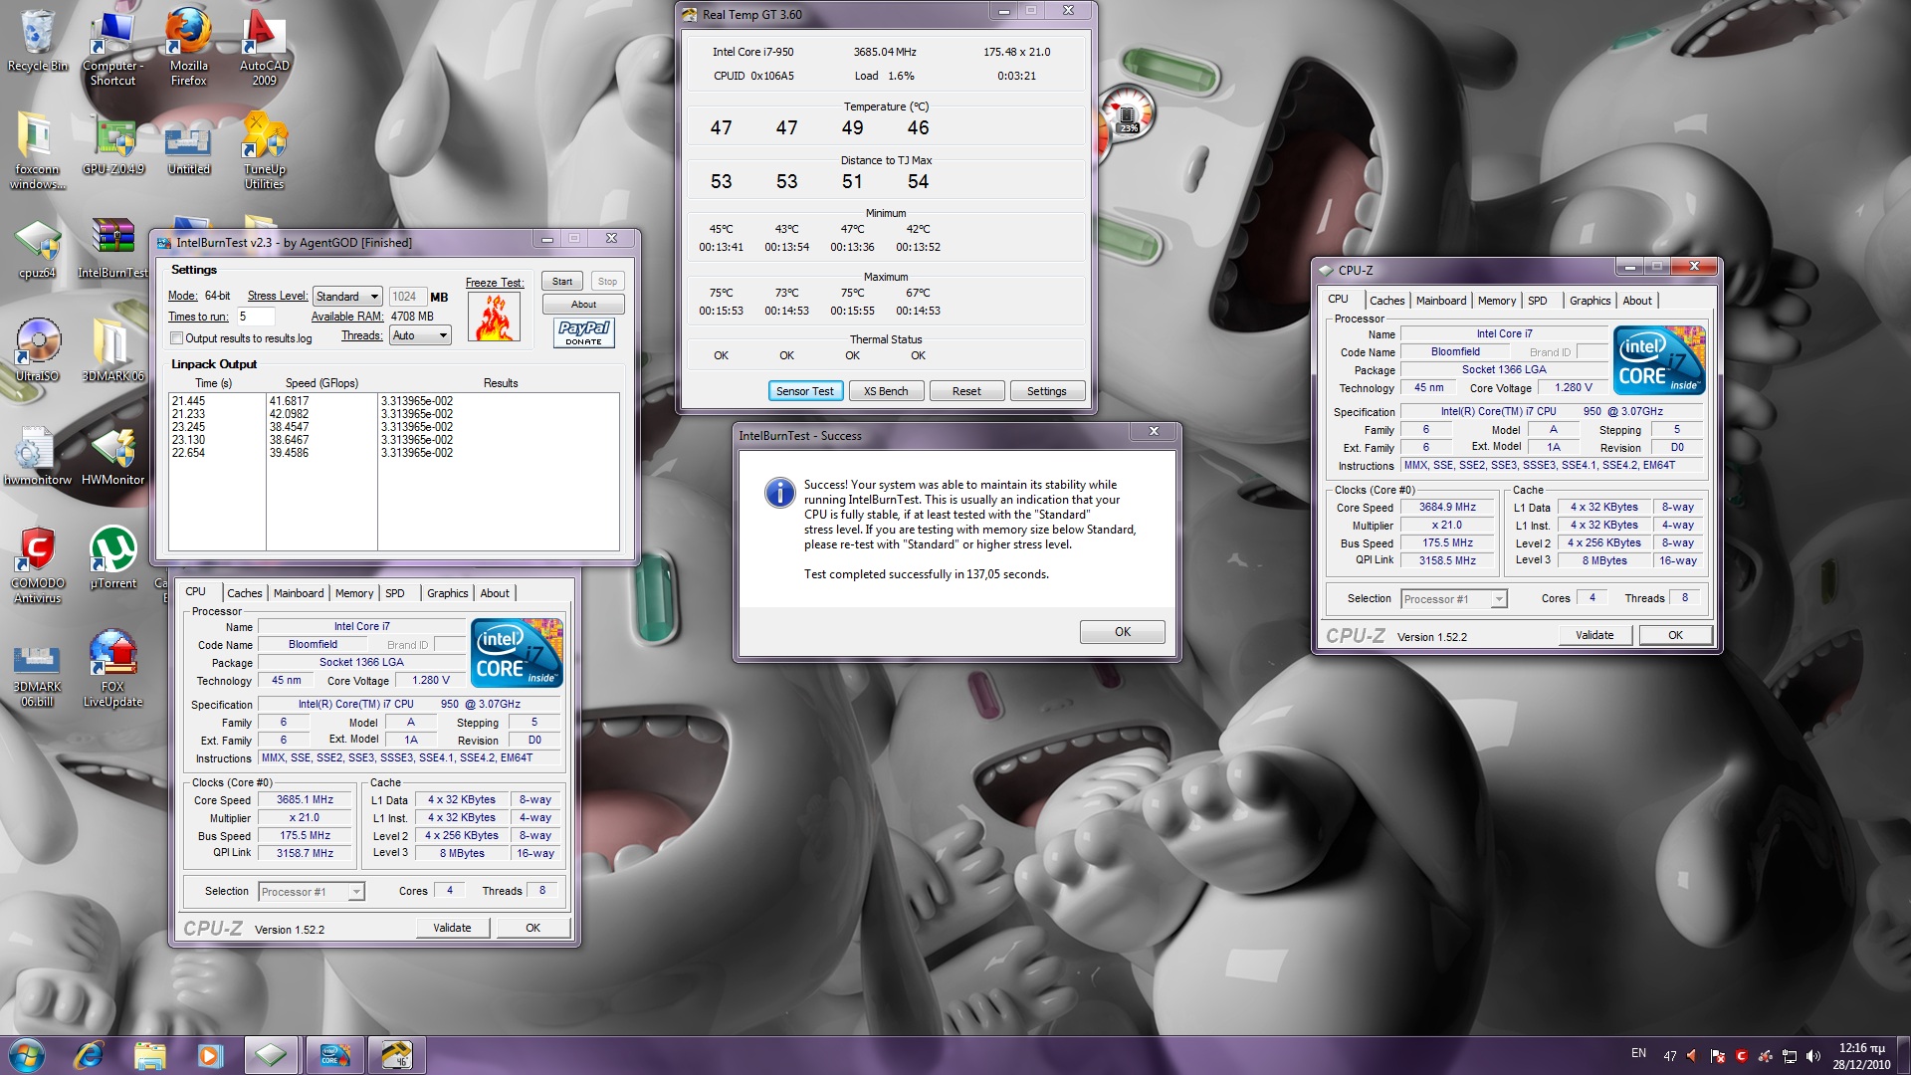
Task: Open Settings in Real Temp
Action: (x=1047, y=391)
